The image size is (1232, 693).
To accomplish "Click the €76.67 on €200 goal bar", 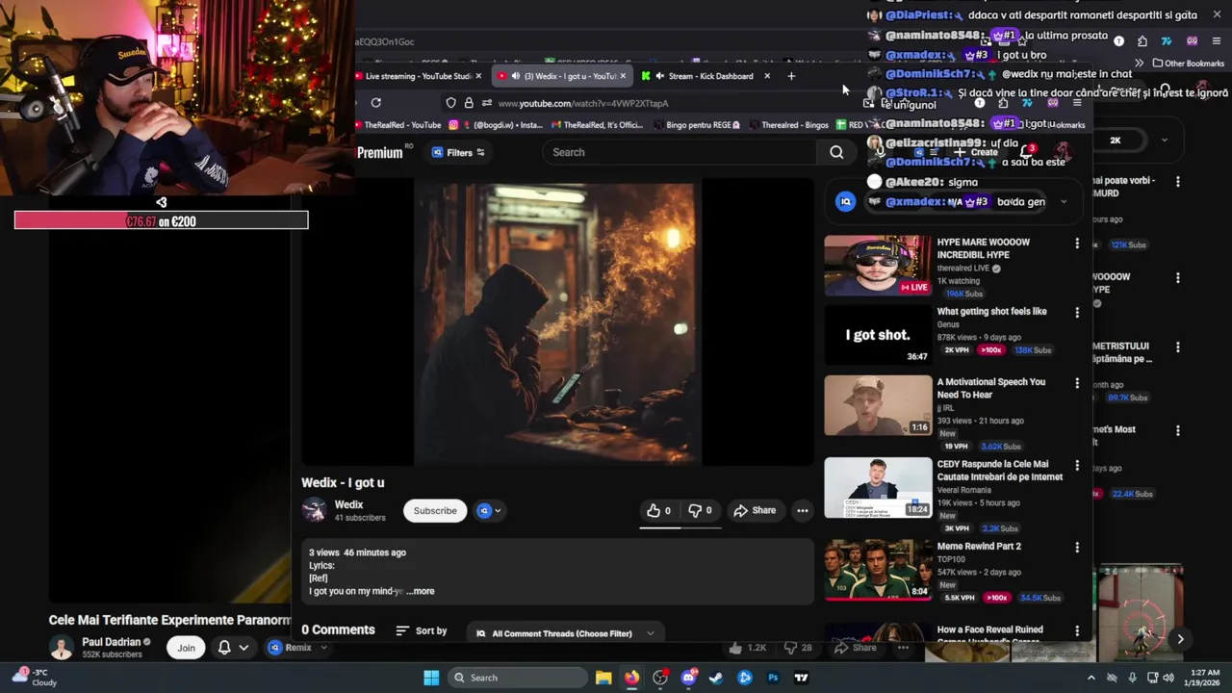I will (161, 220).
